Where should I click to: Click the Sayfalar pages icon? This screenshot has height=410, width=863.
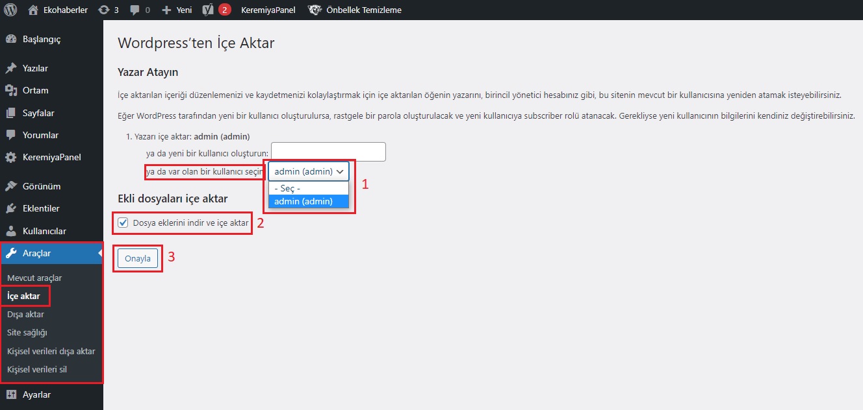pyautogui.click(x=10, y=113)
